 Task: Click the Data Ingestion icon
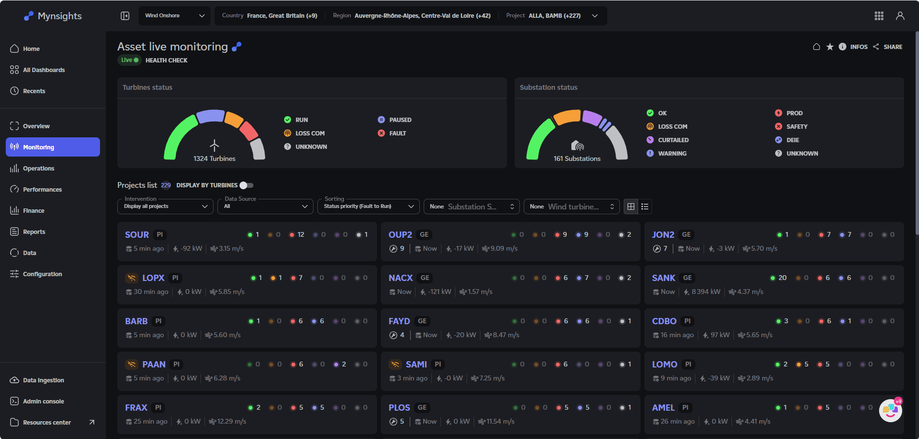[15, 380]
